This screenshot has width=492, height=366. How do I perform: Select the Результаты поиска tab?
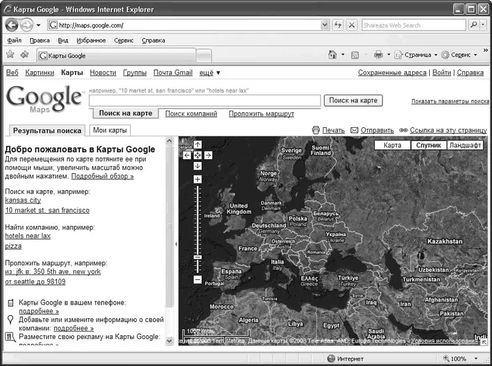[47, 131]
